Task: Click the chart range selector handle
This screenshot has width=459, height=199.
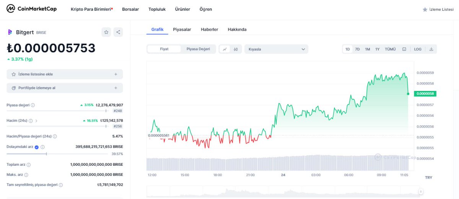Action: [x=421, y=192]
